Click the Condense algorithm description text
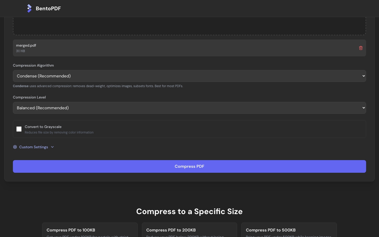Screen dimensions: 379x237 (x=98, y=86)
